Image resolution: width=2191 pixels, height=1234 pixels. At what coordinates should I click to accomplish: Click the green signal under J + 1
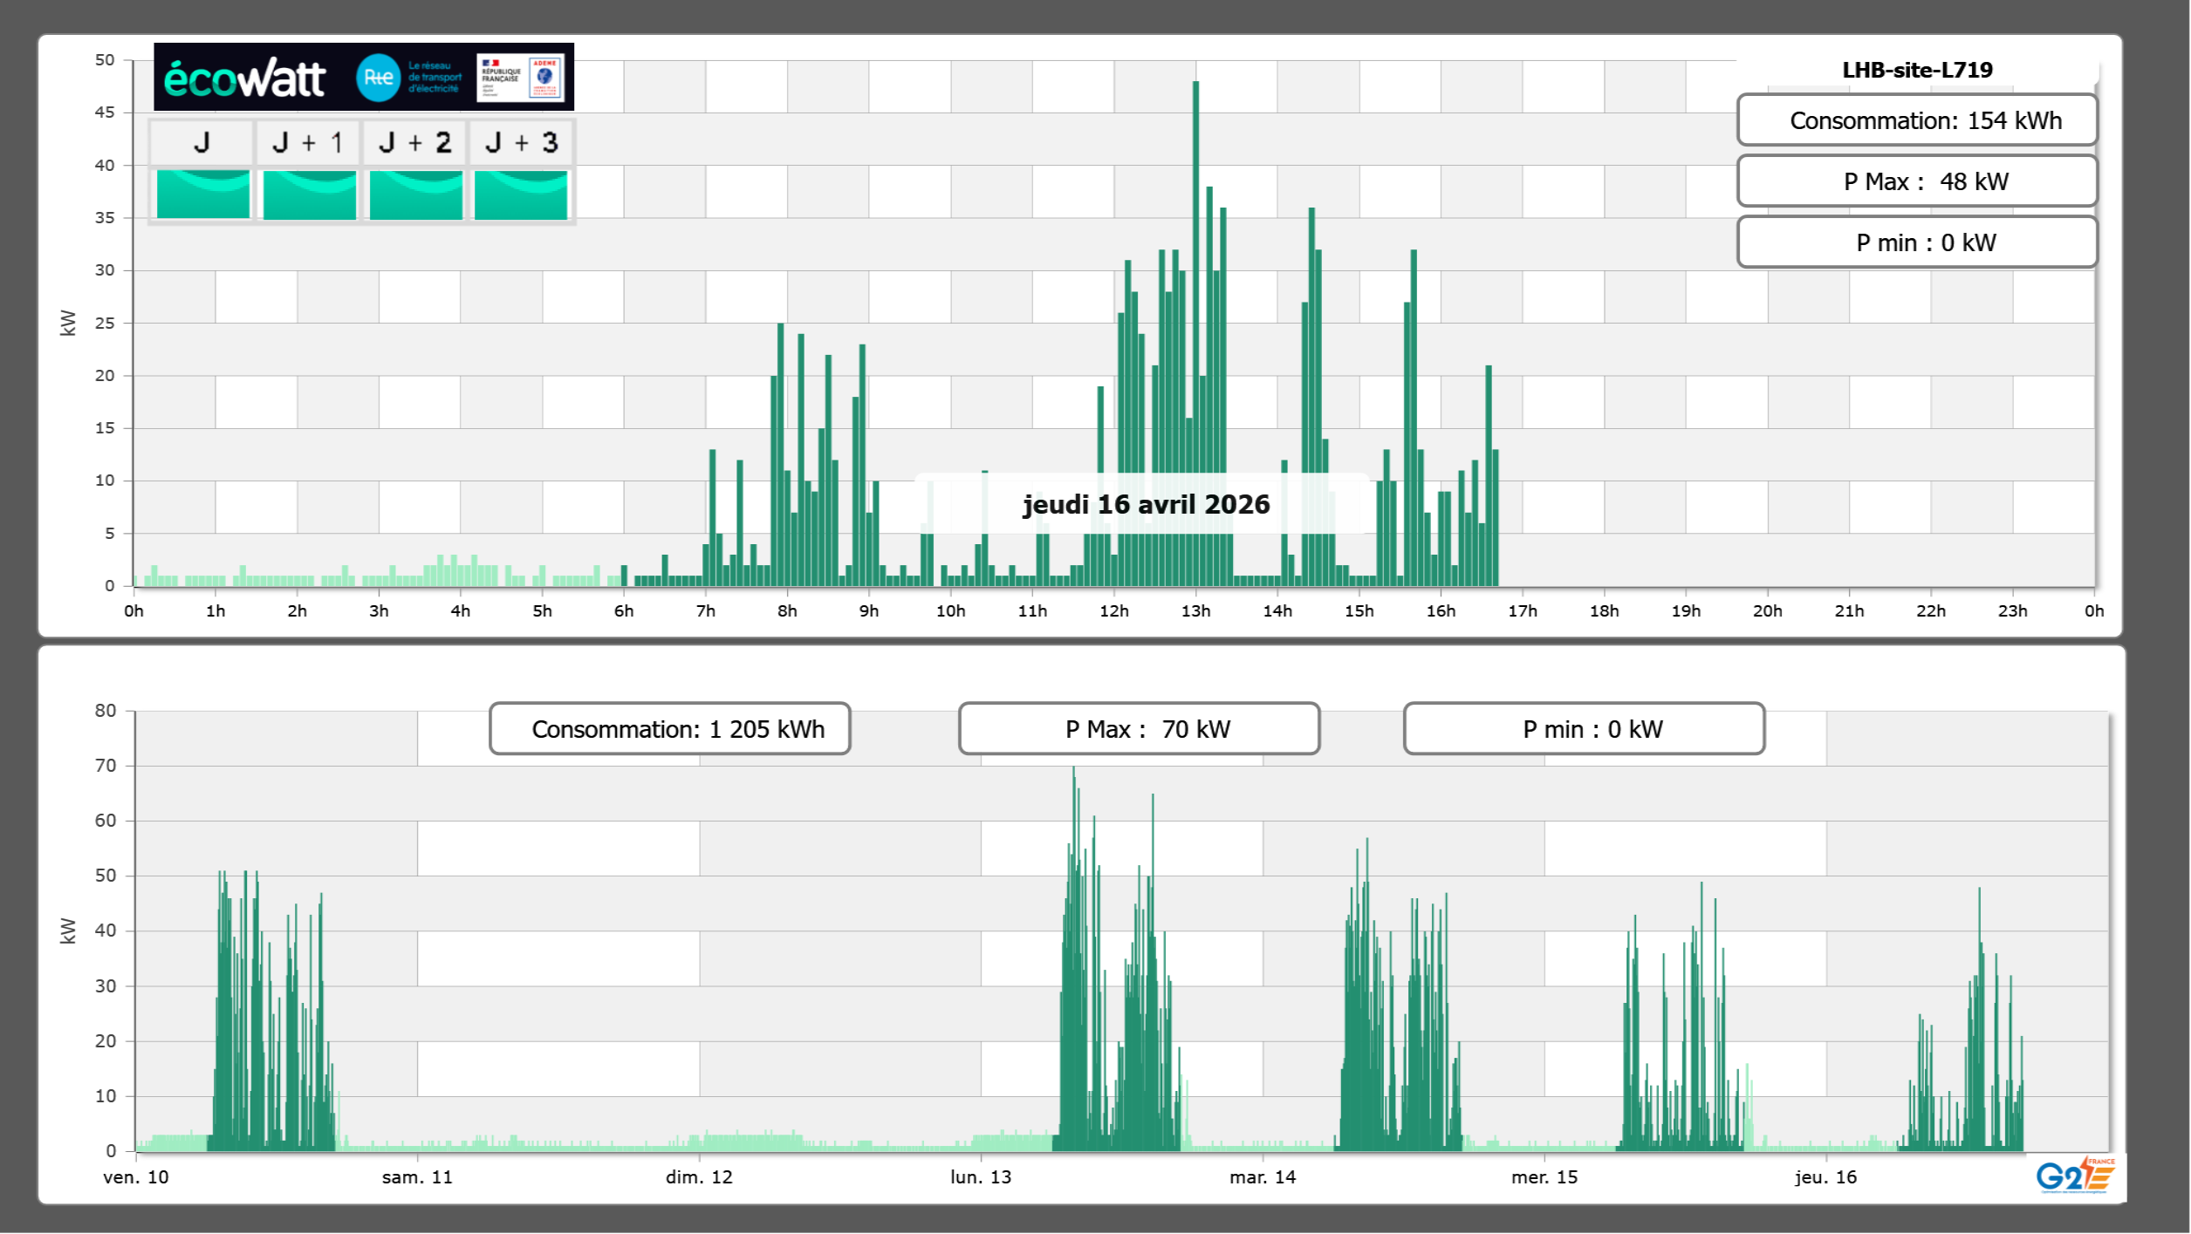309,194
